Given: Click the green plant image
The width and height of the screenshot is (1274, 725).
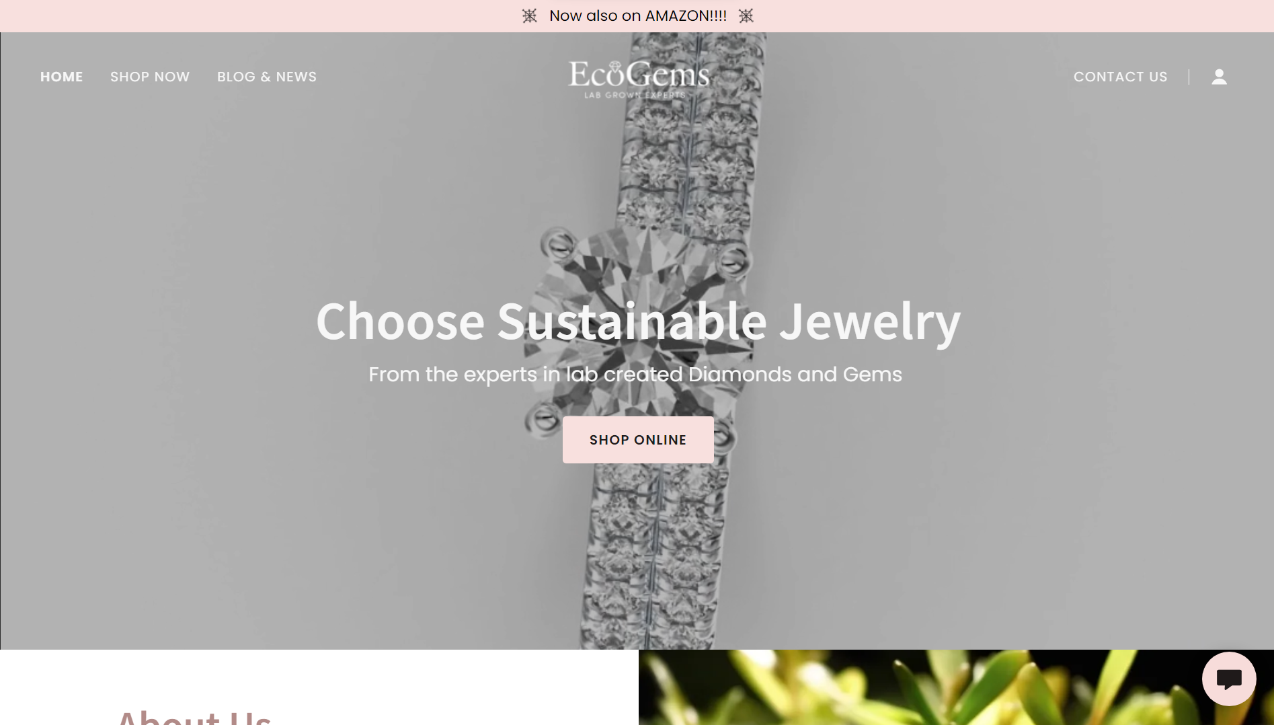Looking at the screenshot, I should coord(956,687).
